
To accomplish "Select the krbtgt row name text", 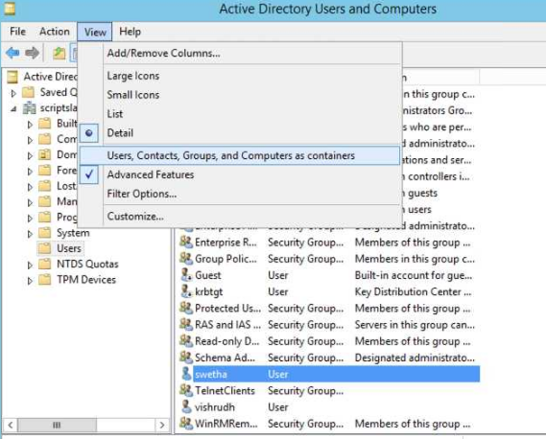I will click(208, 291).
